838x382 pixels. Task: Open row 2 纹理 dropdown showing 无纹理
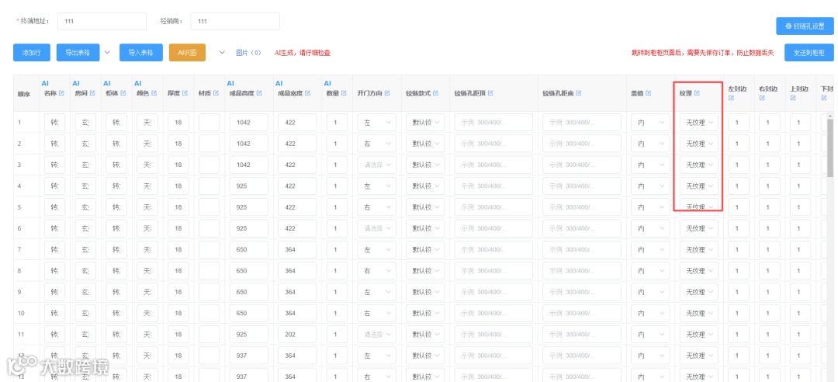coord(698,144)
